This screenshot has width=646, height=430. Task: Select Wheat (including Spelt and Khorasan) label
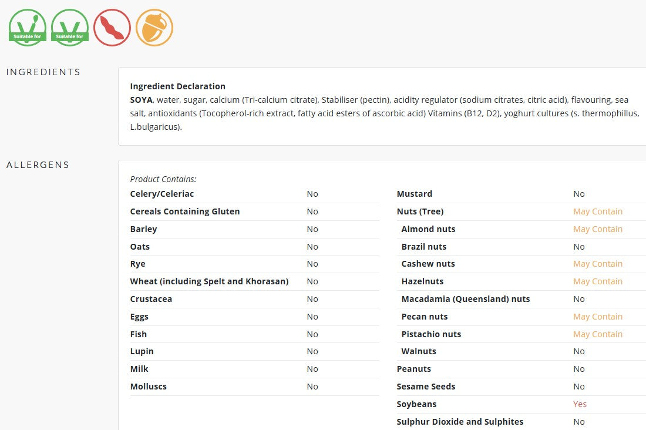[209, 281]
